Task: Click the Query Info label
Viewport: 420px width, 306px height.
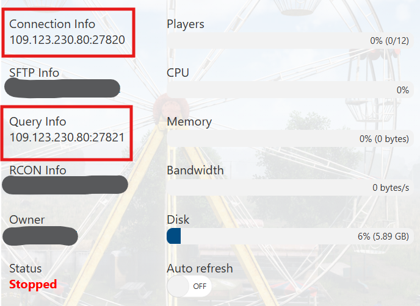Action: 38,122
